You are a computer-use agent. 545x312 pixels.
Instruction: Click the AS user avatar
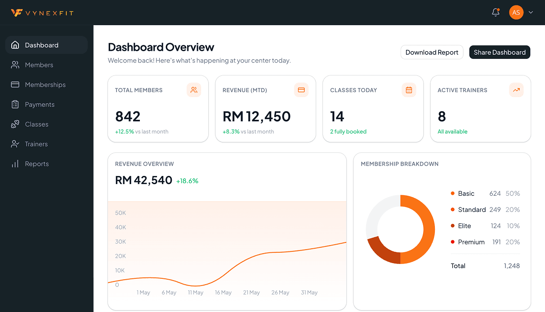(516, 13)
